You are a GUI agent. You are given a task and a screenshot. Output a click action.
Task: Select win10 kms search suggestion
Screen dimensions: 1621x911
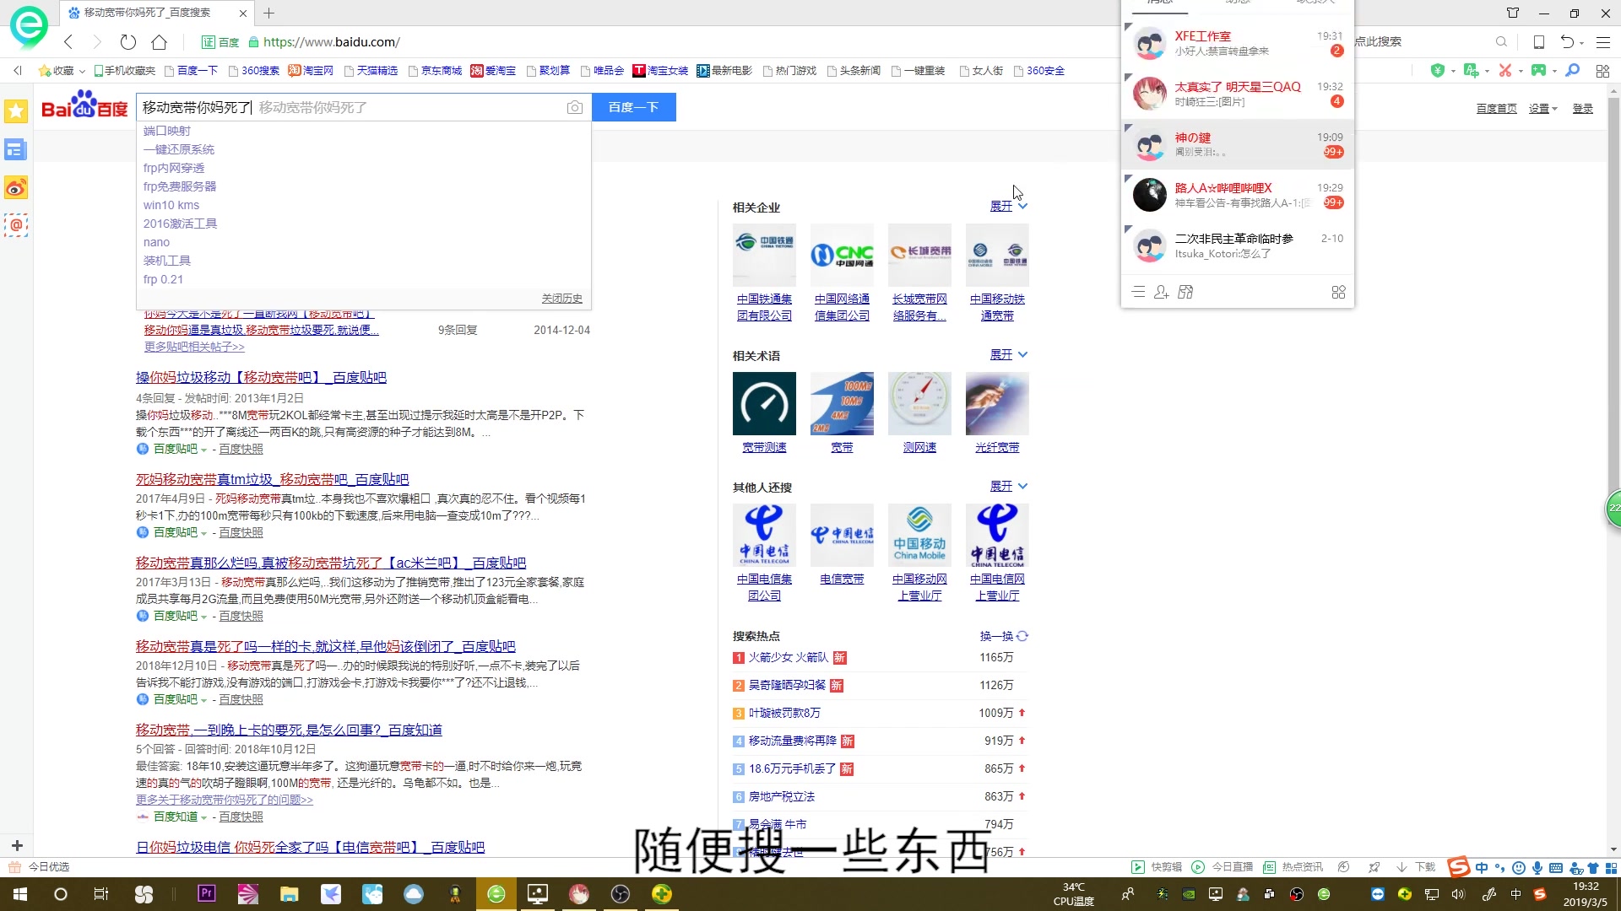171,205
